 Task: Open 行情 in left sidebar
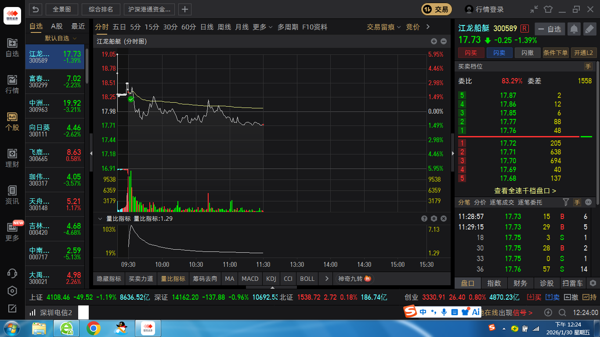(x=12, y=85)
